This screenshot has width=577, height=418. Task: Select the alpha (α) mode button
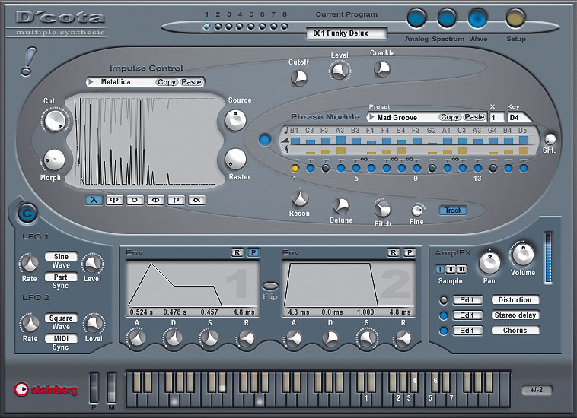197,200
